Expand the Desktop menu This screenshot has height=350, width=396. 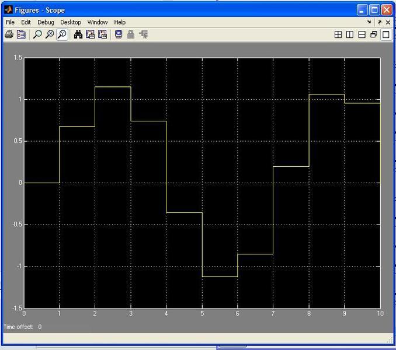pos(71,22)
